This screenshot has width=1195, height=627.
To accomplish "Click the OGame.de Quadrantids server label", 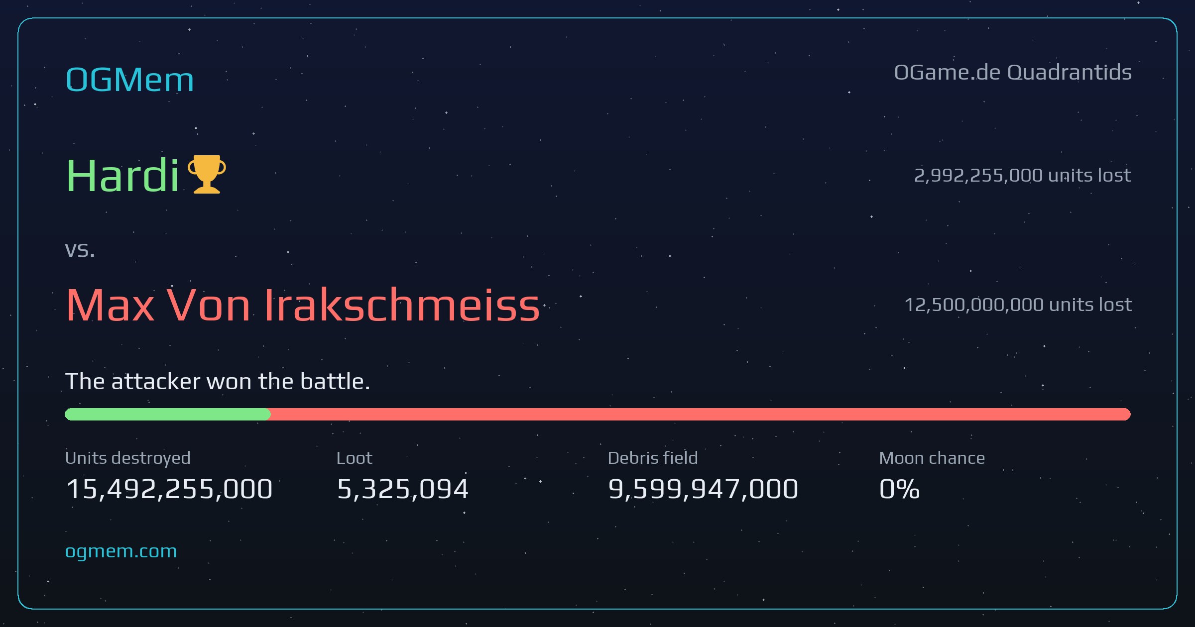I will coord(1013,73).
